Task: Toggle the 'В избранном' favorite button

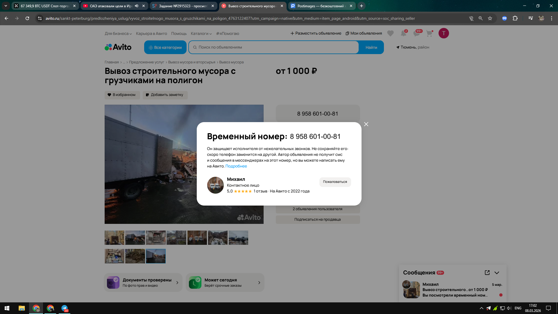Action: (122, 95)
